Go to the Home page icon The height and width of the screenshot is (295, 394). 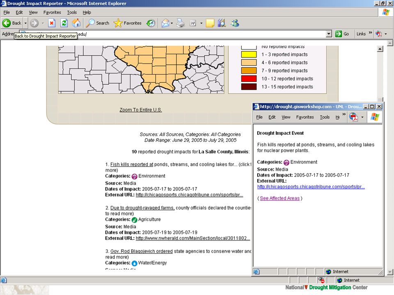[76, 23]
